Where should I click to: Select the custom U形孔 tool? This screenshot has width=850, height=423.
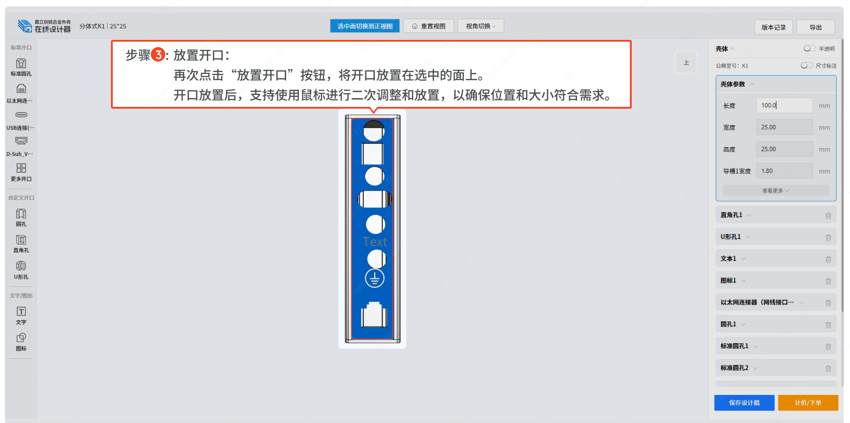point(21,270)
